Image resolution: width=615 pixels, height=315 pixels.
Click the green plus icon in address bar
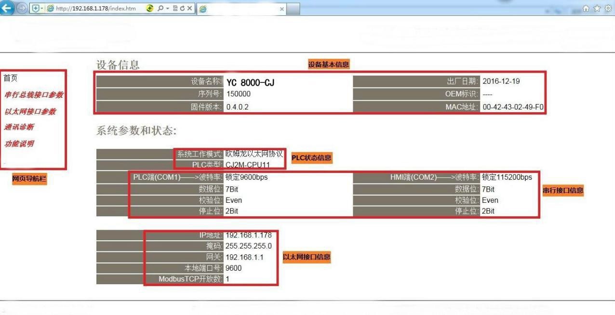click(x=150, y=8)
